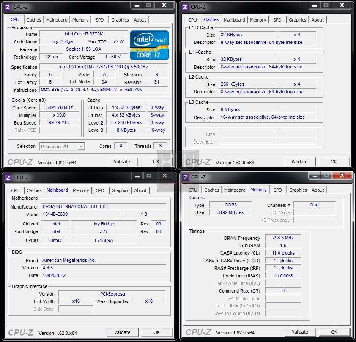Open Graphics tab in the Mainboard window
This screenshot has height=342, width=356.
pyautogui.click(x=120, y=190)
